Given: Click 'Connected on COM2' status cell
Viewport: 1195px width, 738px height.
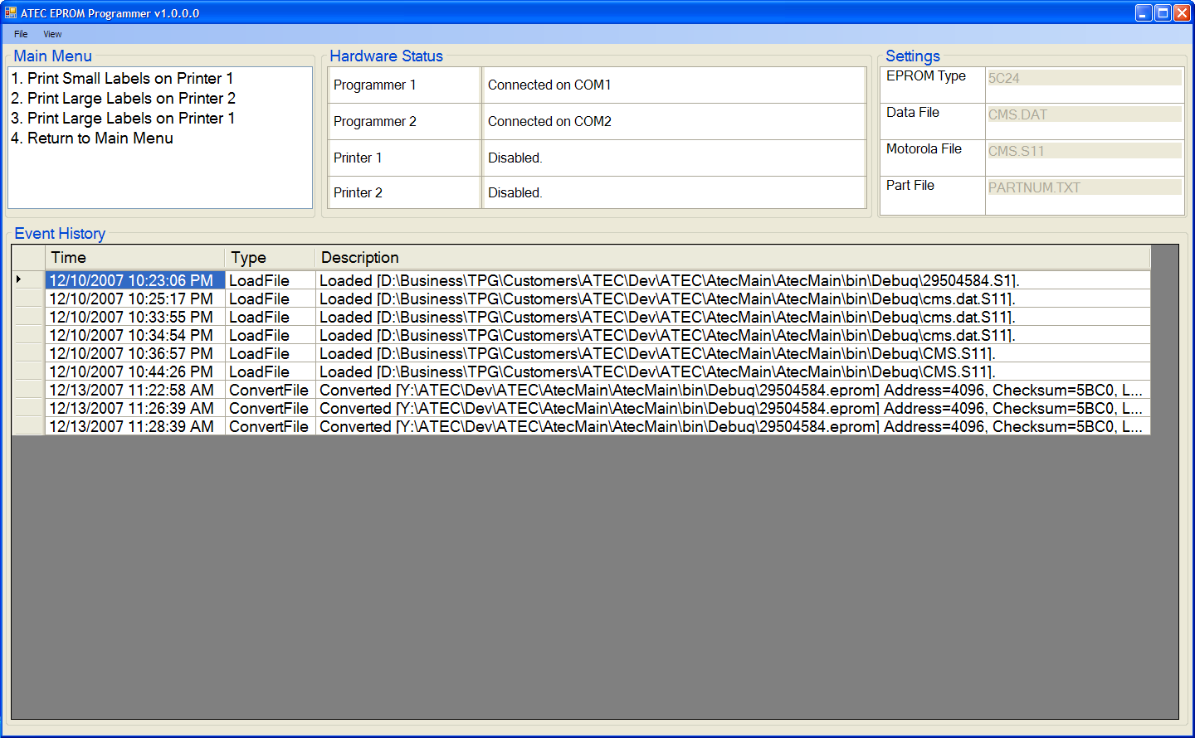Looking at the screenshot, I should [x=674, y=121].
